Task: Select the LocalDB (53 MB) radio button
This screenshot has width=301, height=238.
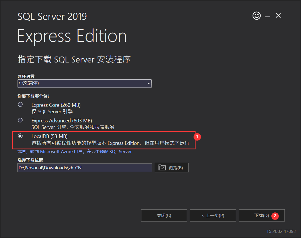Action: [x=20, y=136]
